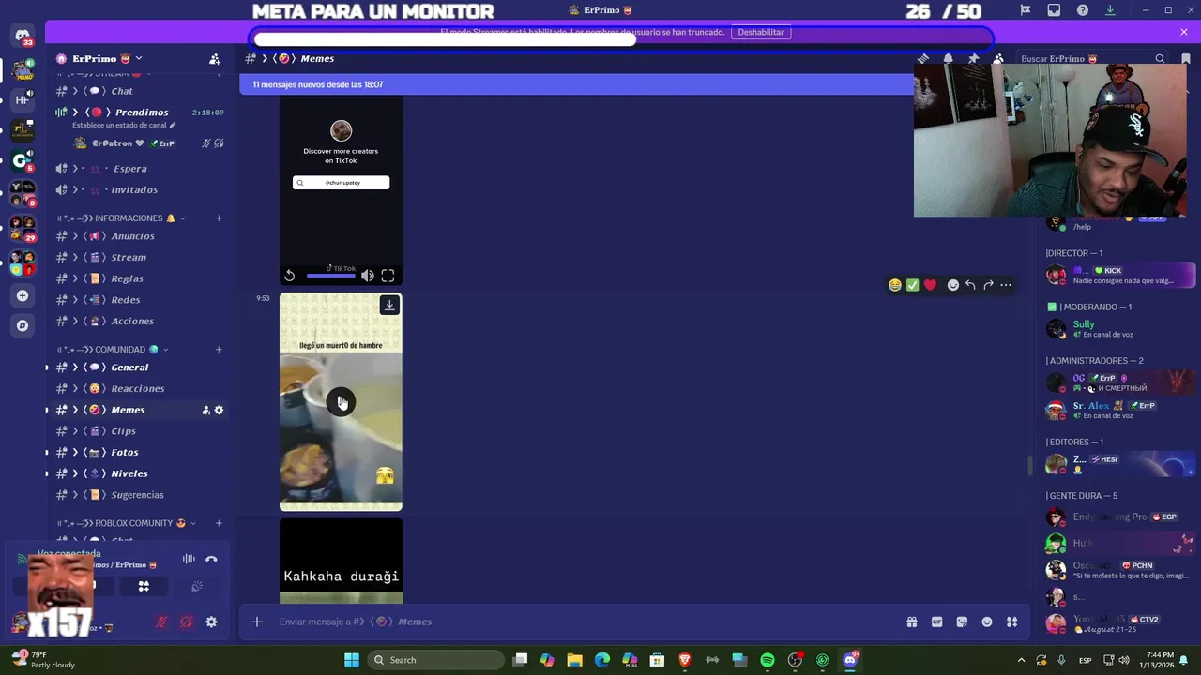1201x675 pixels.
Task: Expand the TikTok video to fullscreen
Action: (388, 276)
